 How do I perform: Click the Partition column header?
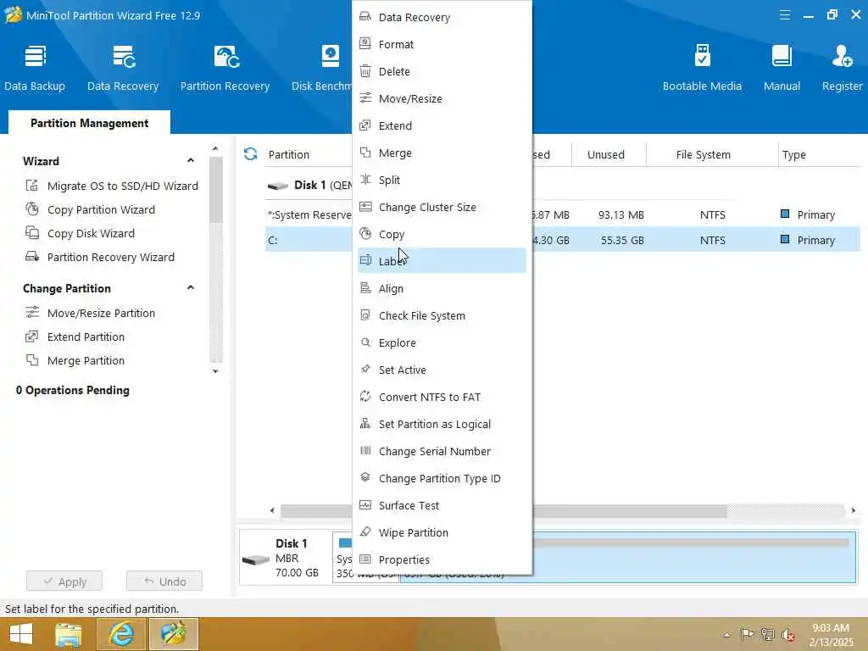point(289,154)
